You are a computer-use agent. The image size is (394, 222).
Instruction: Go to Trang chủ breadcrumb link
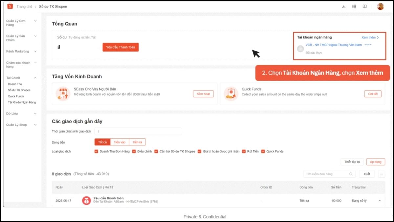pos(24,7)
